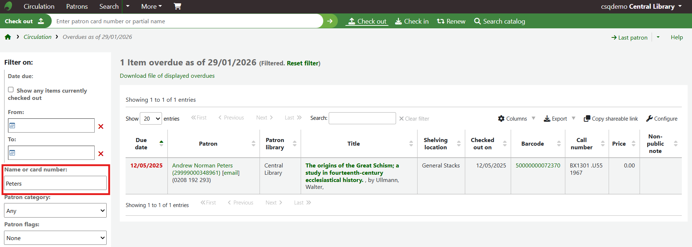This screenshot has width=692, height=247.
Task: Click the home breadcrumb icon
Action: pos(8,37)
